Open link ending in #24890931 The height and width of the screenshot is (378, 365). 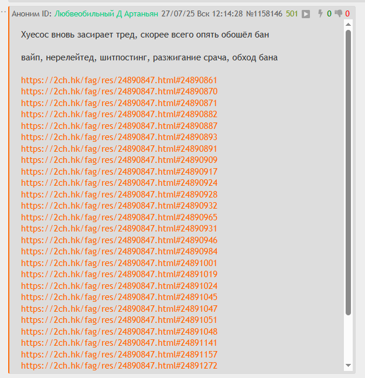[119, 229]
